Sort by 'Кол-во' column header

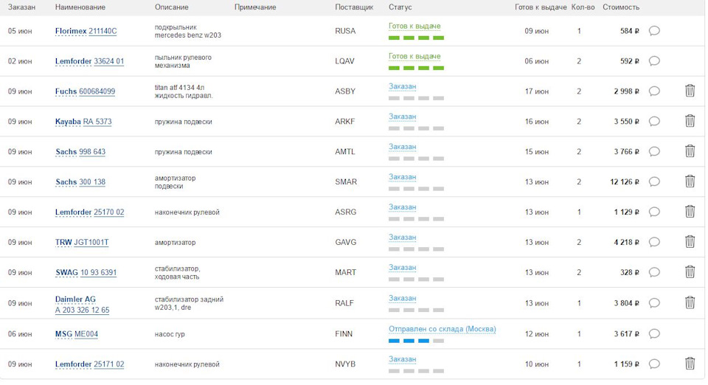tap(583, 7)
